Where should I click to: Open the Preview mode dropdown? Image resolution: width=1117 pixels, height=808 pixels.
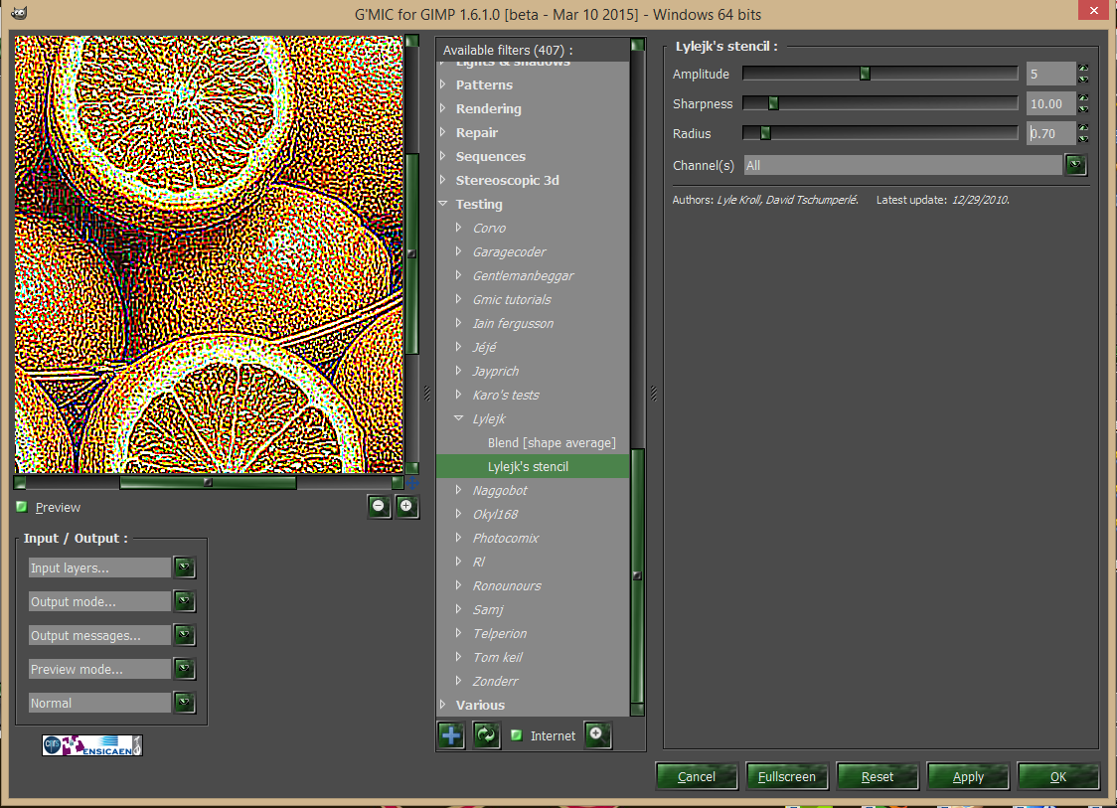(x=185, y=669)
